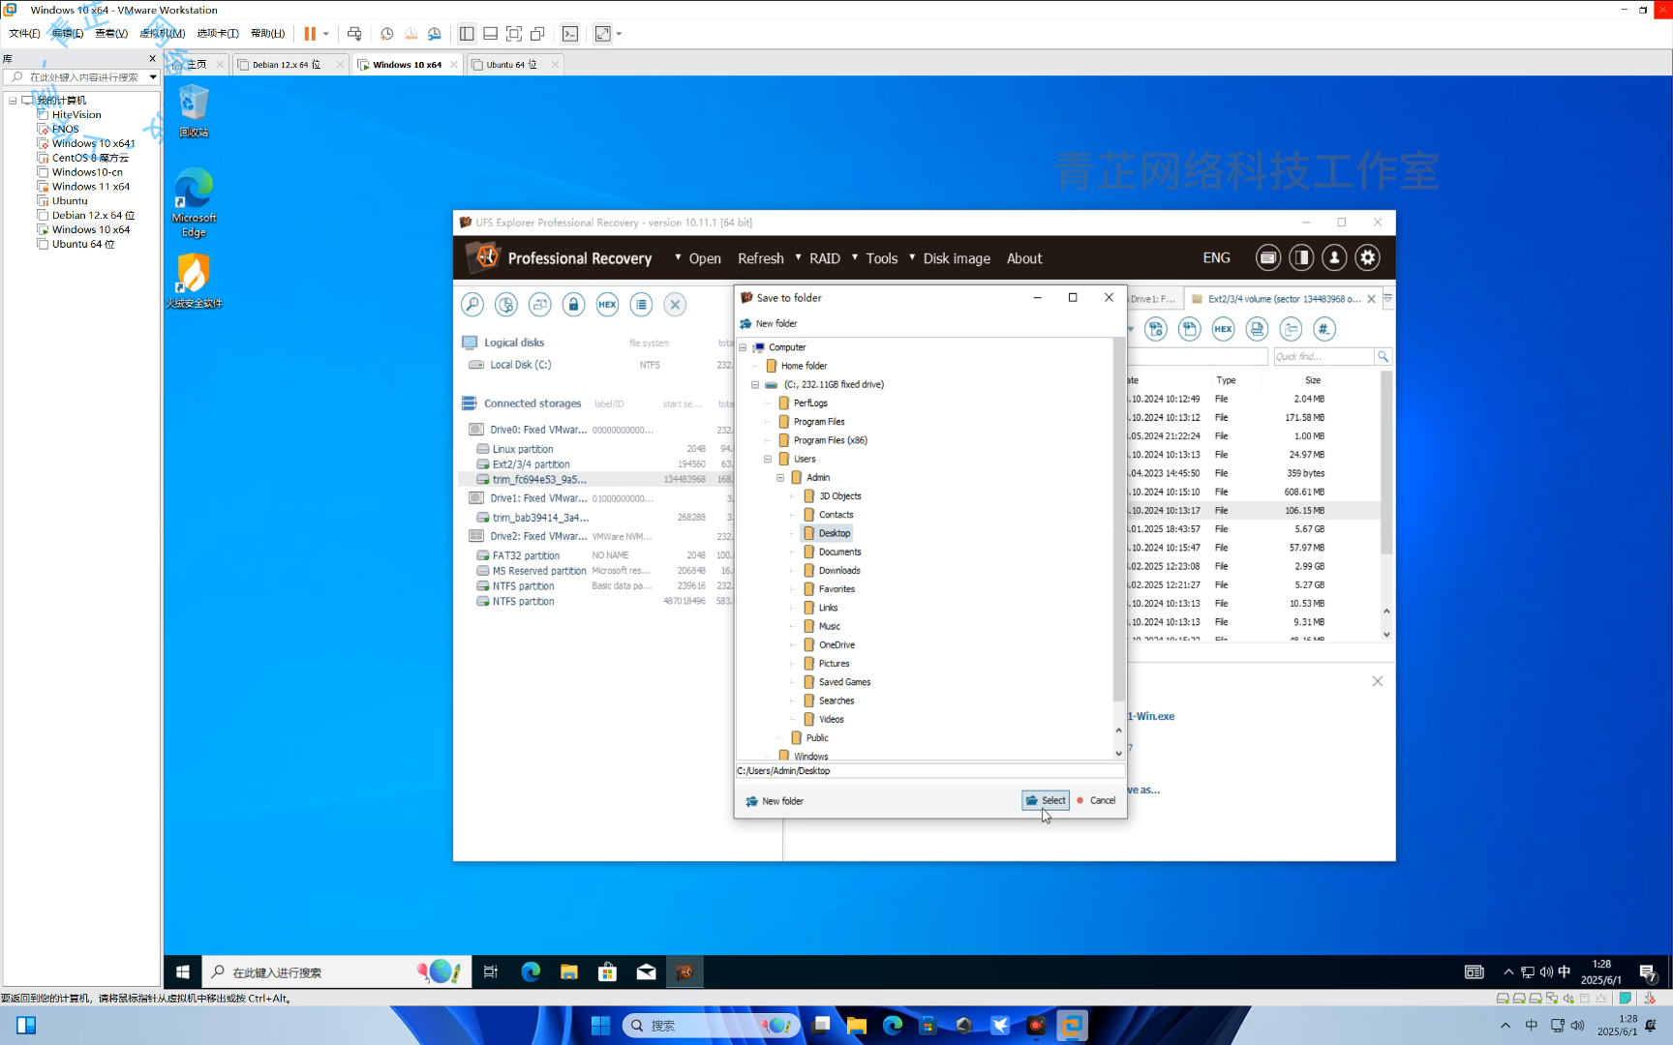
Task: Collapse the My Computer tree in VMware library
Action: coord(13,101)
